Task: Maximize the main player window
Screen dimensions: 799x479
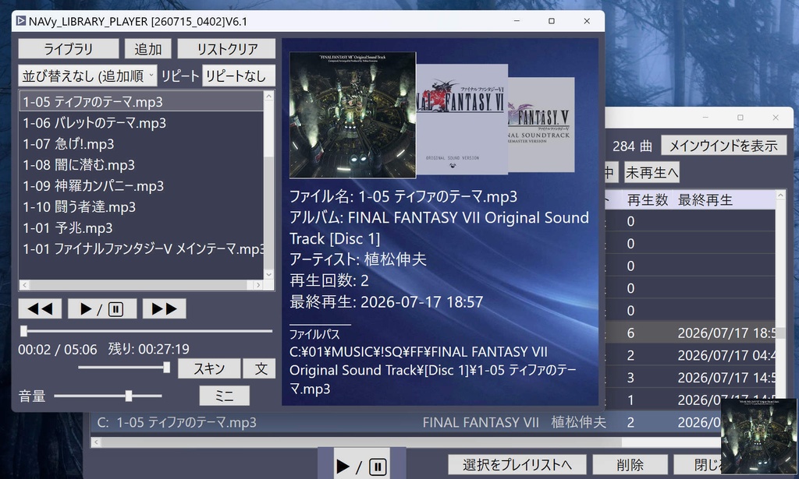Action: click(552, 21)
